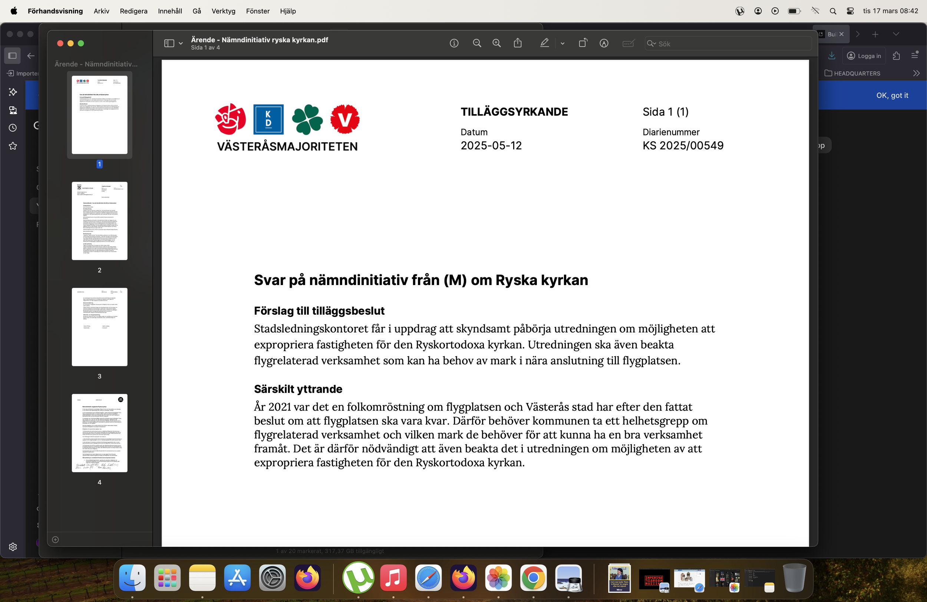Zoom out the PDF view
The height and width of the screenshot is (602, 927).
pos(477,43)
